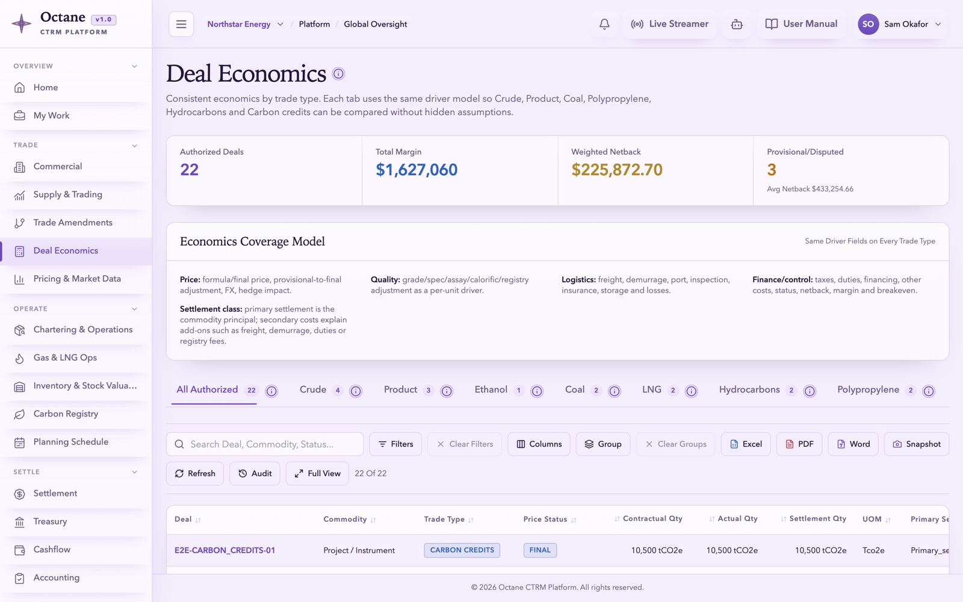Screen dimensions: 963x602
Task: Click info icon next to Coal tab
Action: [615, 391]
